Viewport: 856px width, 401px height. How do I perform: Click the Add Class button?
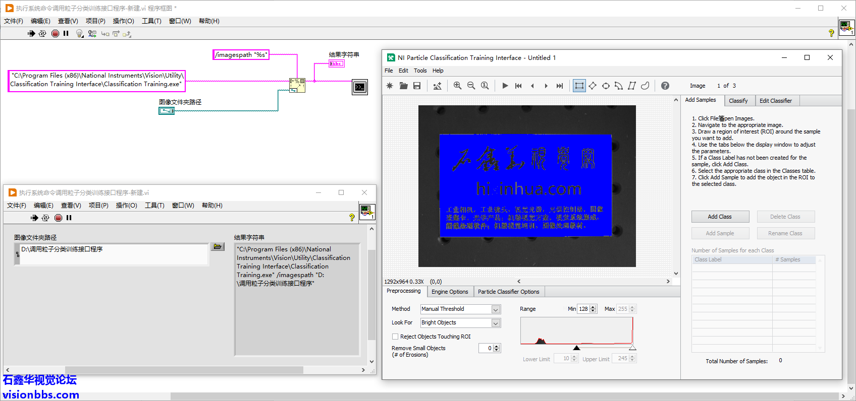tap(720, 217)
